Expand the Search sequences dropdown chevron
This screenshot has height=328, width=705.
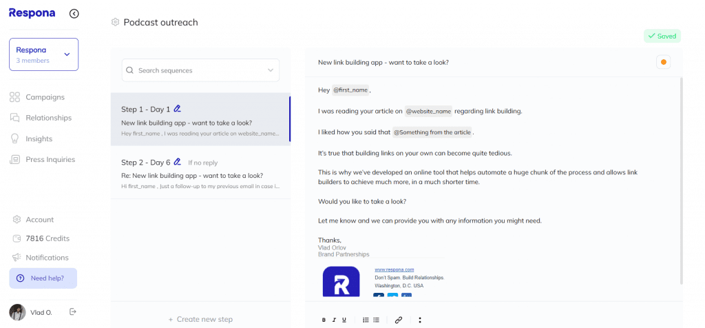(270, 70)
